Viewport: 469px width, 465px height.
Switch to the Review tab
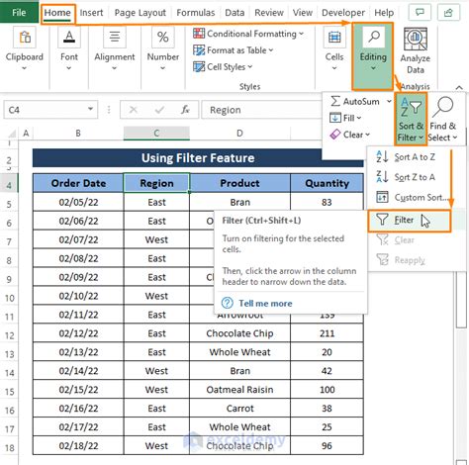(269, 13)
